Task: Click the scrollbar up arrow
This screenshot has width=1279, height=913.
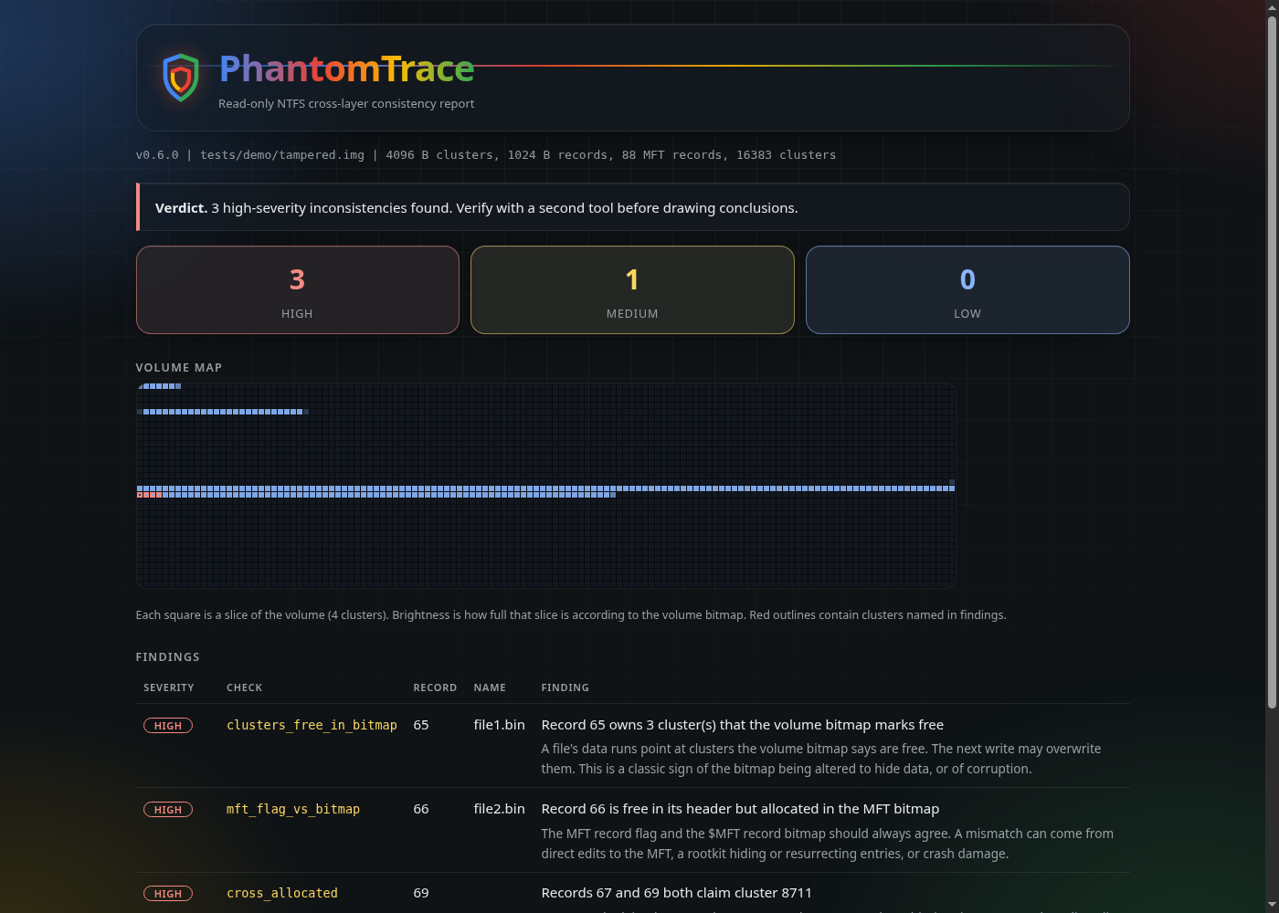Action: coord(1272,7)
